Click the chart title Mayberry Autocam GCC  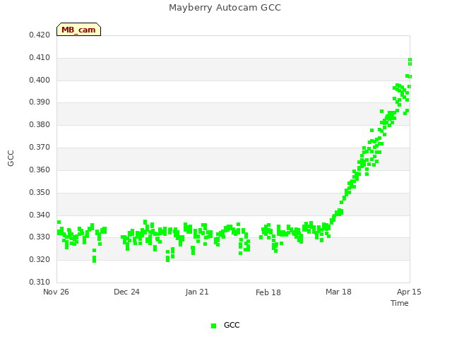[225, 8]
